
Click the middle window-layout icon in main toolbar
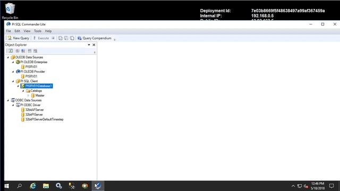tap(66, 38)
